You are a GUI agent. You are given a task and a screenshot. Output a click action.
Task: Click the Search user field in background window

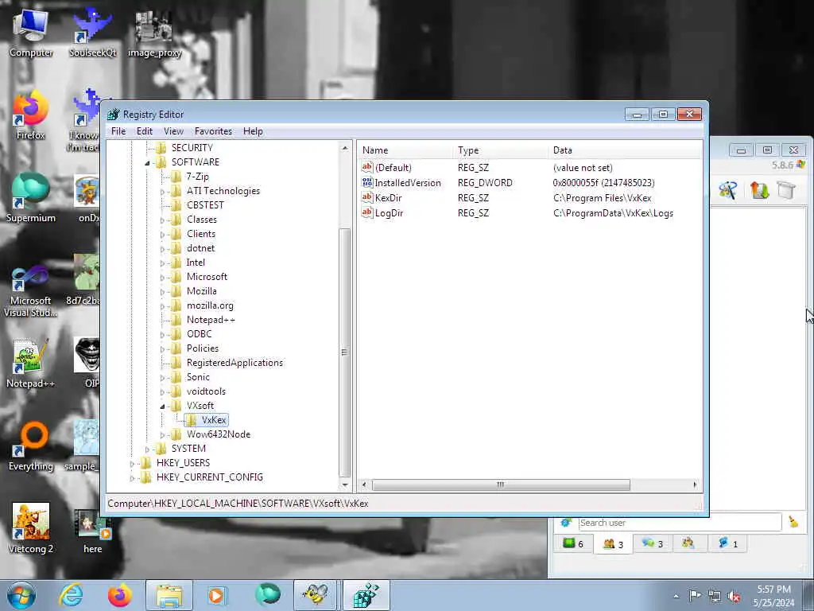pos(680,523)
